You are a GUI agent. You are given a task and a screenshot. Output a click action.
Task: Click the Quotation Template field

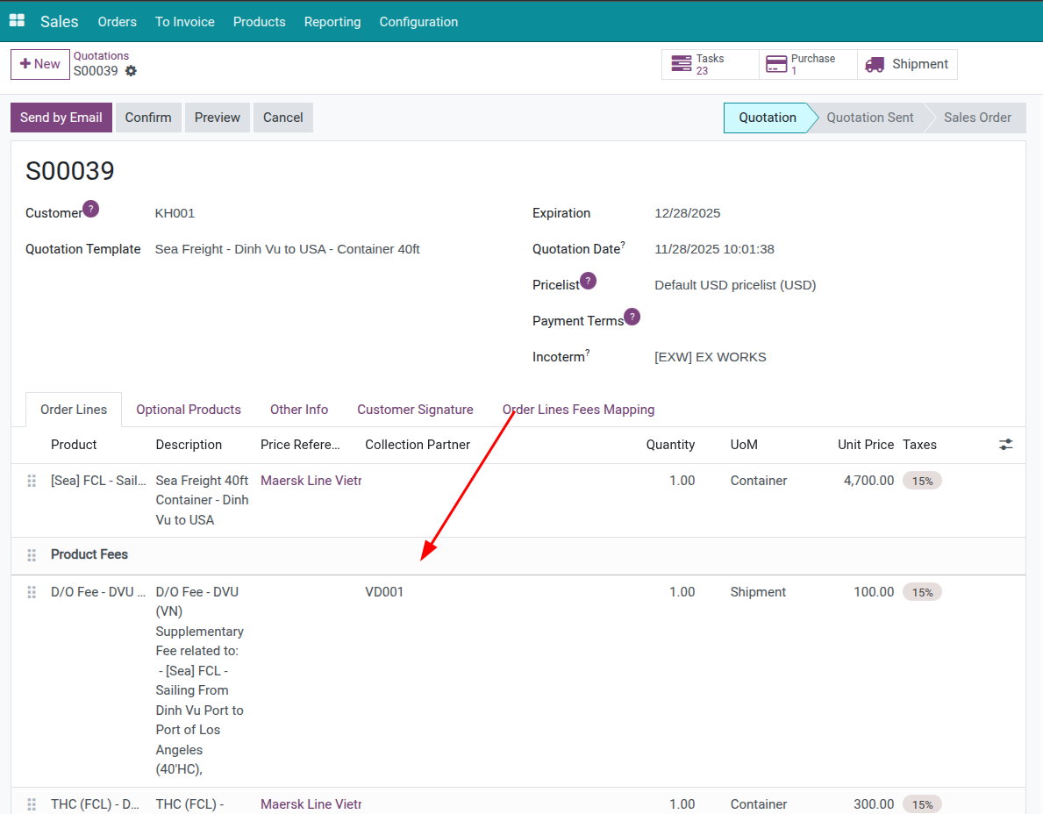coord(288,249)
